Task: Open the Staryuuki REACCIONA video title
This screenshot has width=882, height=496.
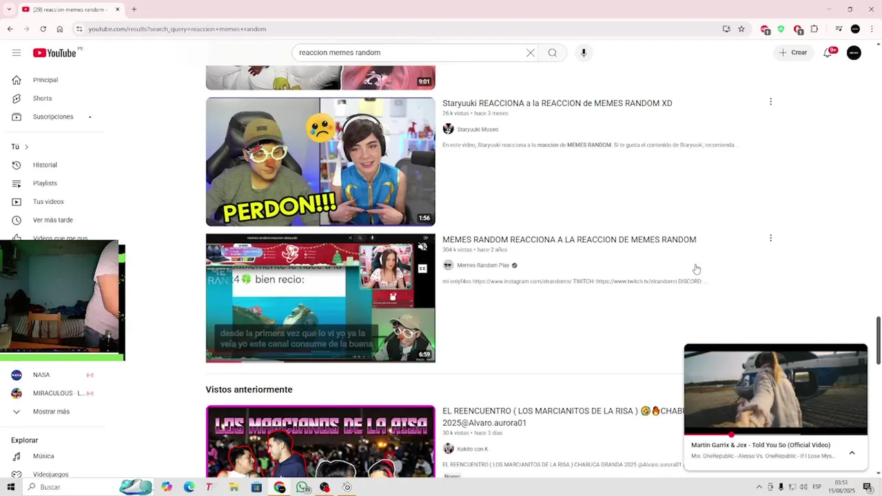Action: [557, 103]
